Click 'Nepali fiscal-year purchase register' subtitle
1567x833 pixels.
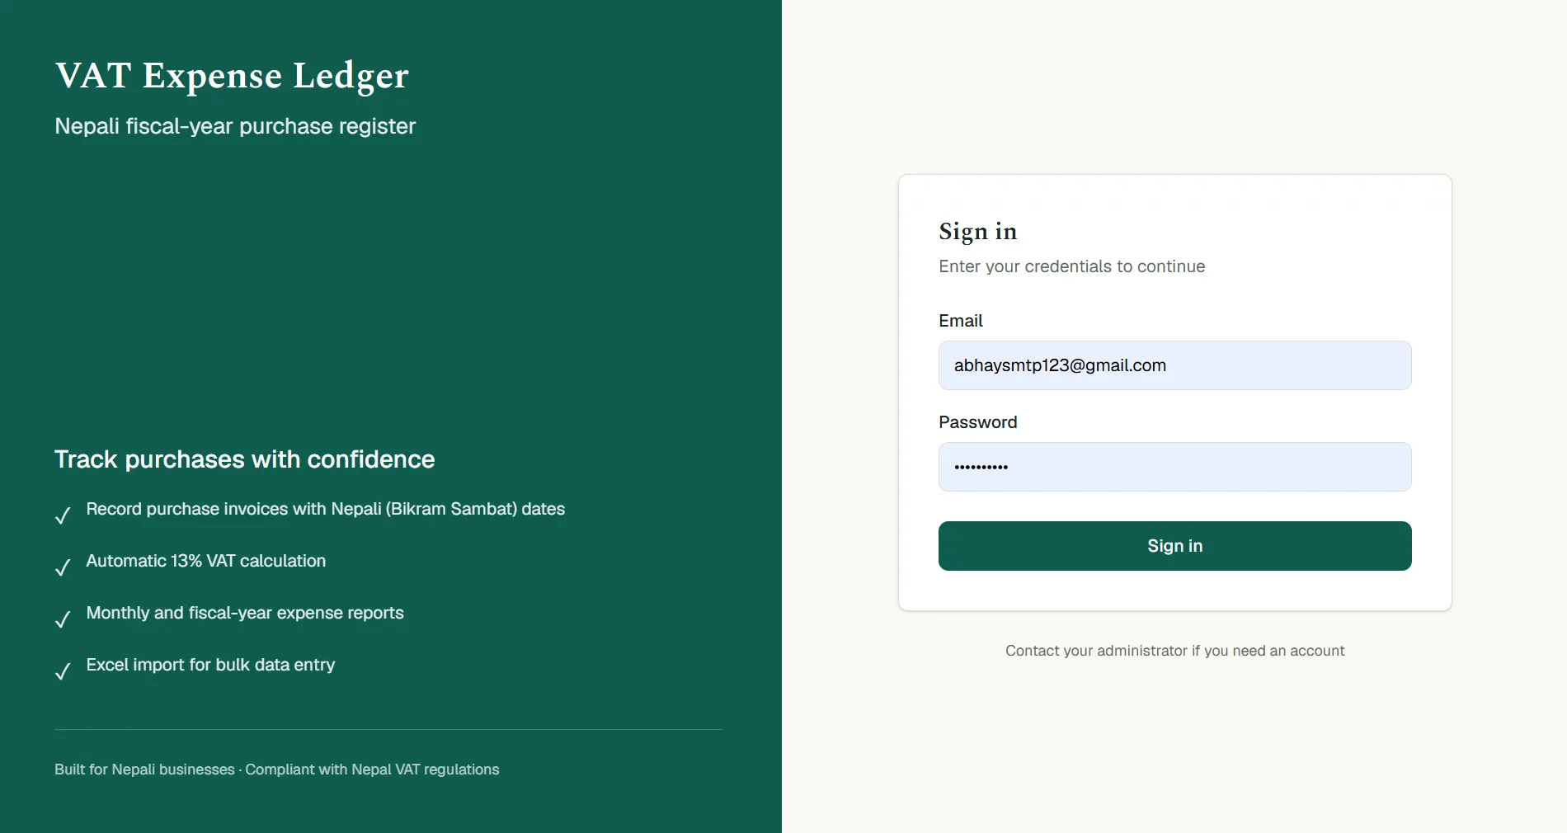click(235, 126)
